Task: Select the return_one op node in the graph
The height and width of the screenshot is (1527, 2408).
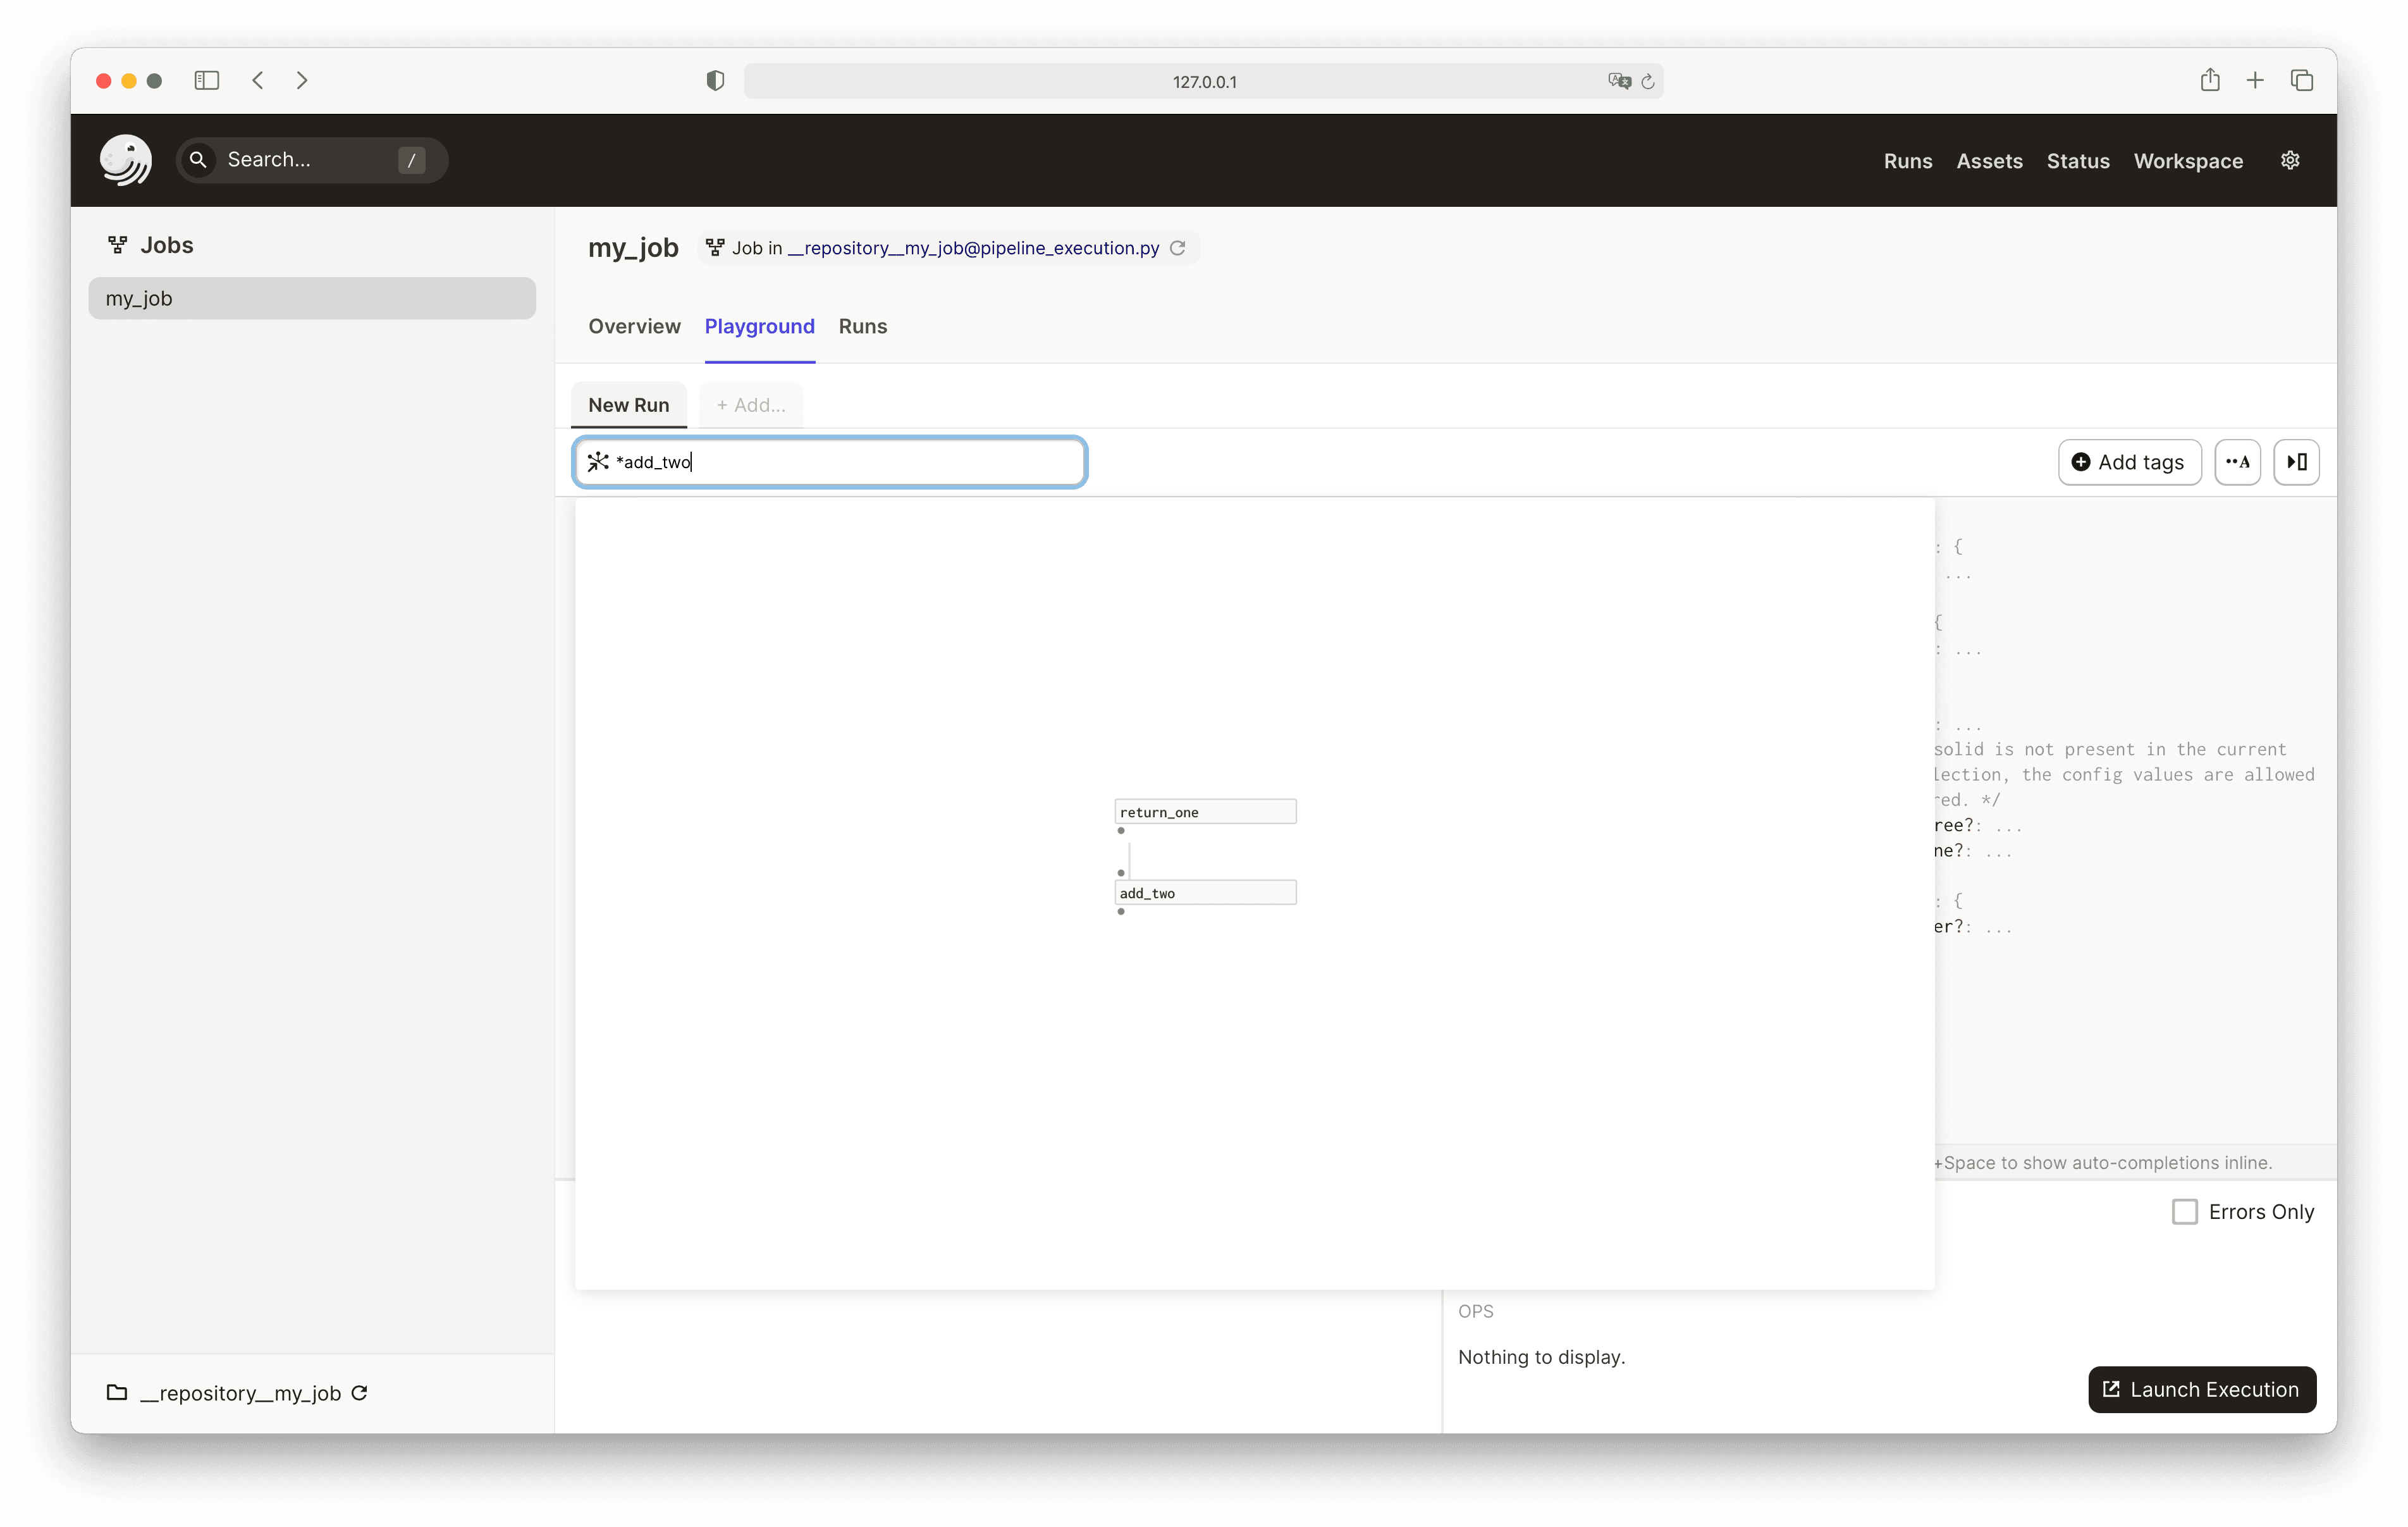Action: pos(1205,812)
